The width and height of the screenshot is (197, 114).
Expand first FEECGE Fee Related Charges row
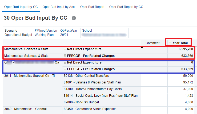65,56
